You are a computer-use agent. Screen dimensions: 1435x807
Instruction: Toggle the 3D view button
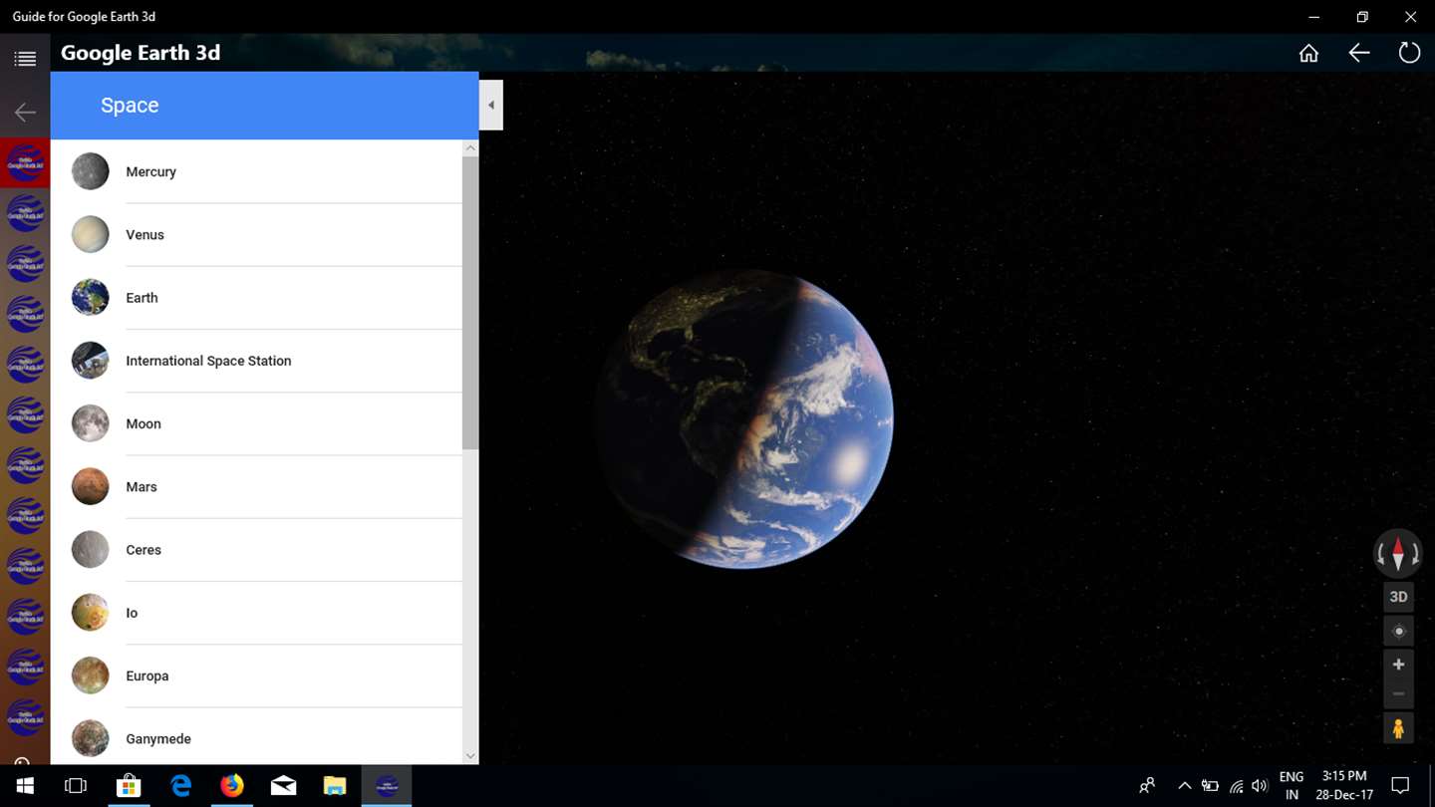1398,597
